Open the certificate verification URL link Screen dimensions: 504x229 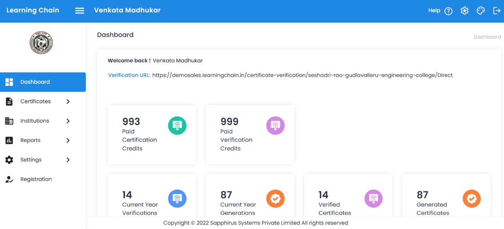coord(302,75)
